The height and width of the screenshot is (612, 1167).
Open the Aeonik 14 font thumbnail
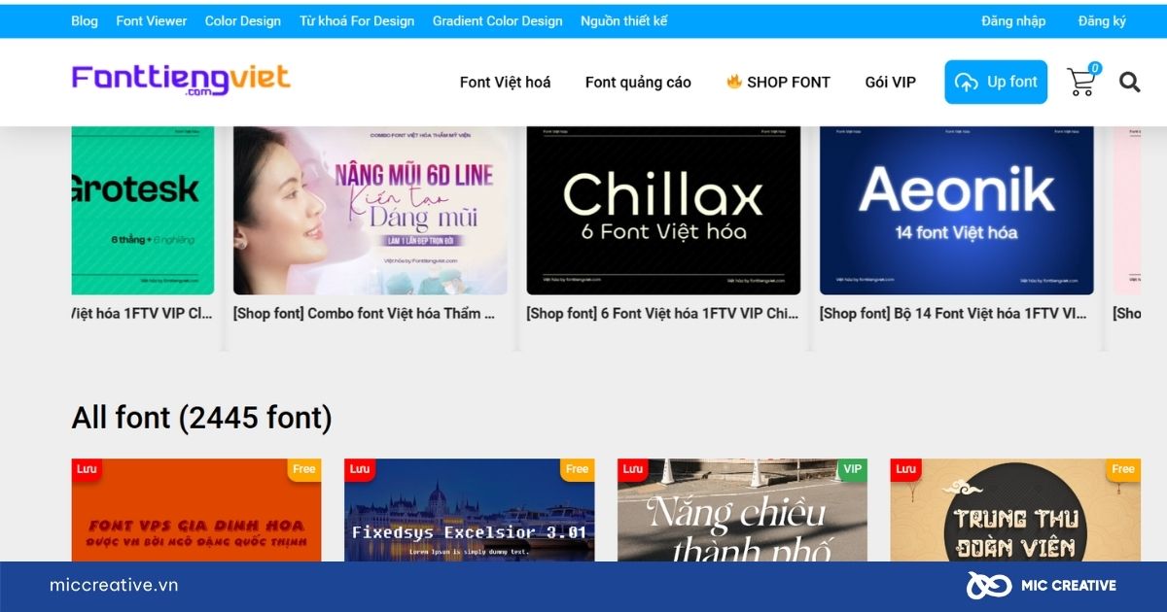[957, 210]
